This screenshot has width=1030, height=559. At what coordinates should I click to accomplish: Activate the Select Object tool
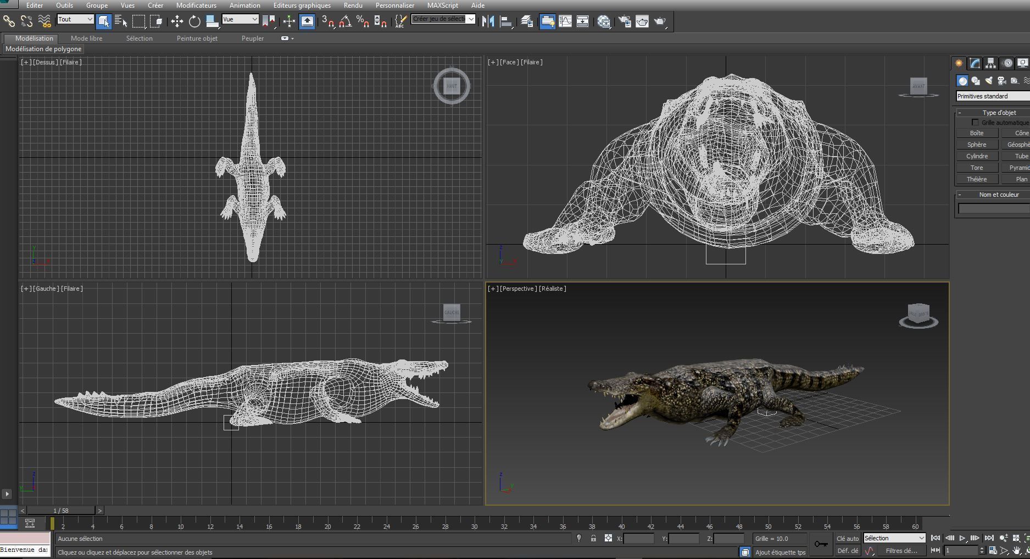(103, 21)
